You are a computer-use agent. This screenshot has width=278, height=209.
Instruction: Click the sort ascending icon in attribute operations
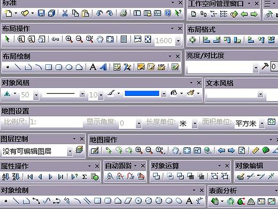click(5, 177)
